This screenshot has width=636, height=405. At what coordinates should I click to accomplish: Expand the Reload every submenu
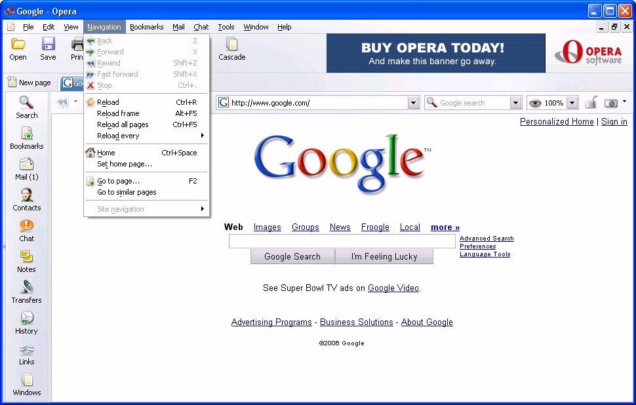click(146, 136)
